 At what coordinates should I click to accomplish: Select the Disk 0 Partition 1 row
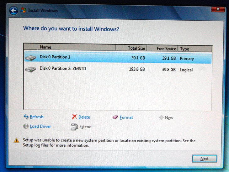pyautogui.click(x=118, y=58)
